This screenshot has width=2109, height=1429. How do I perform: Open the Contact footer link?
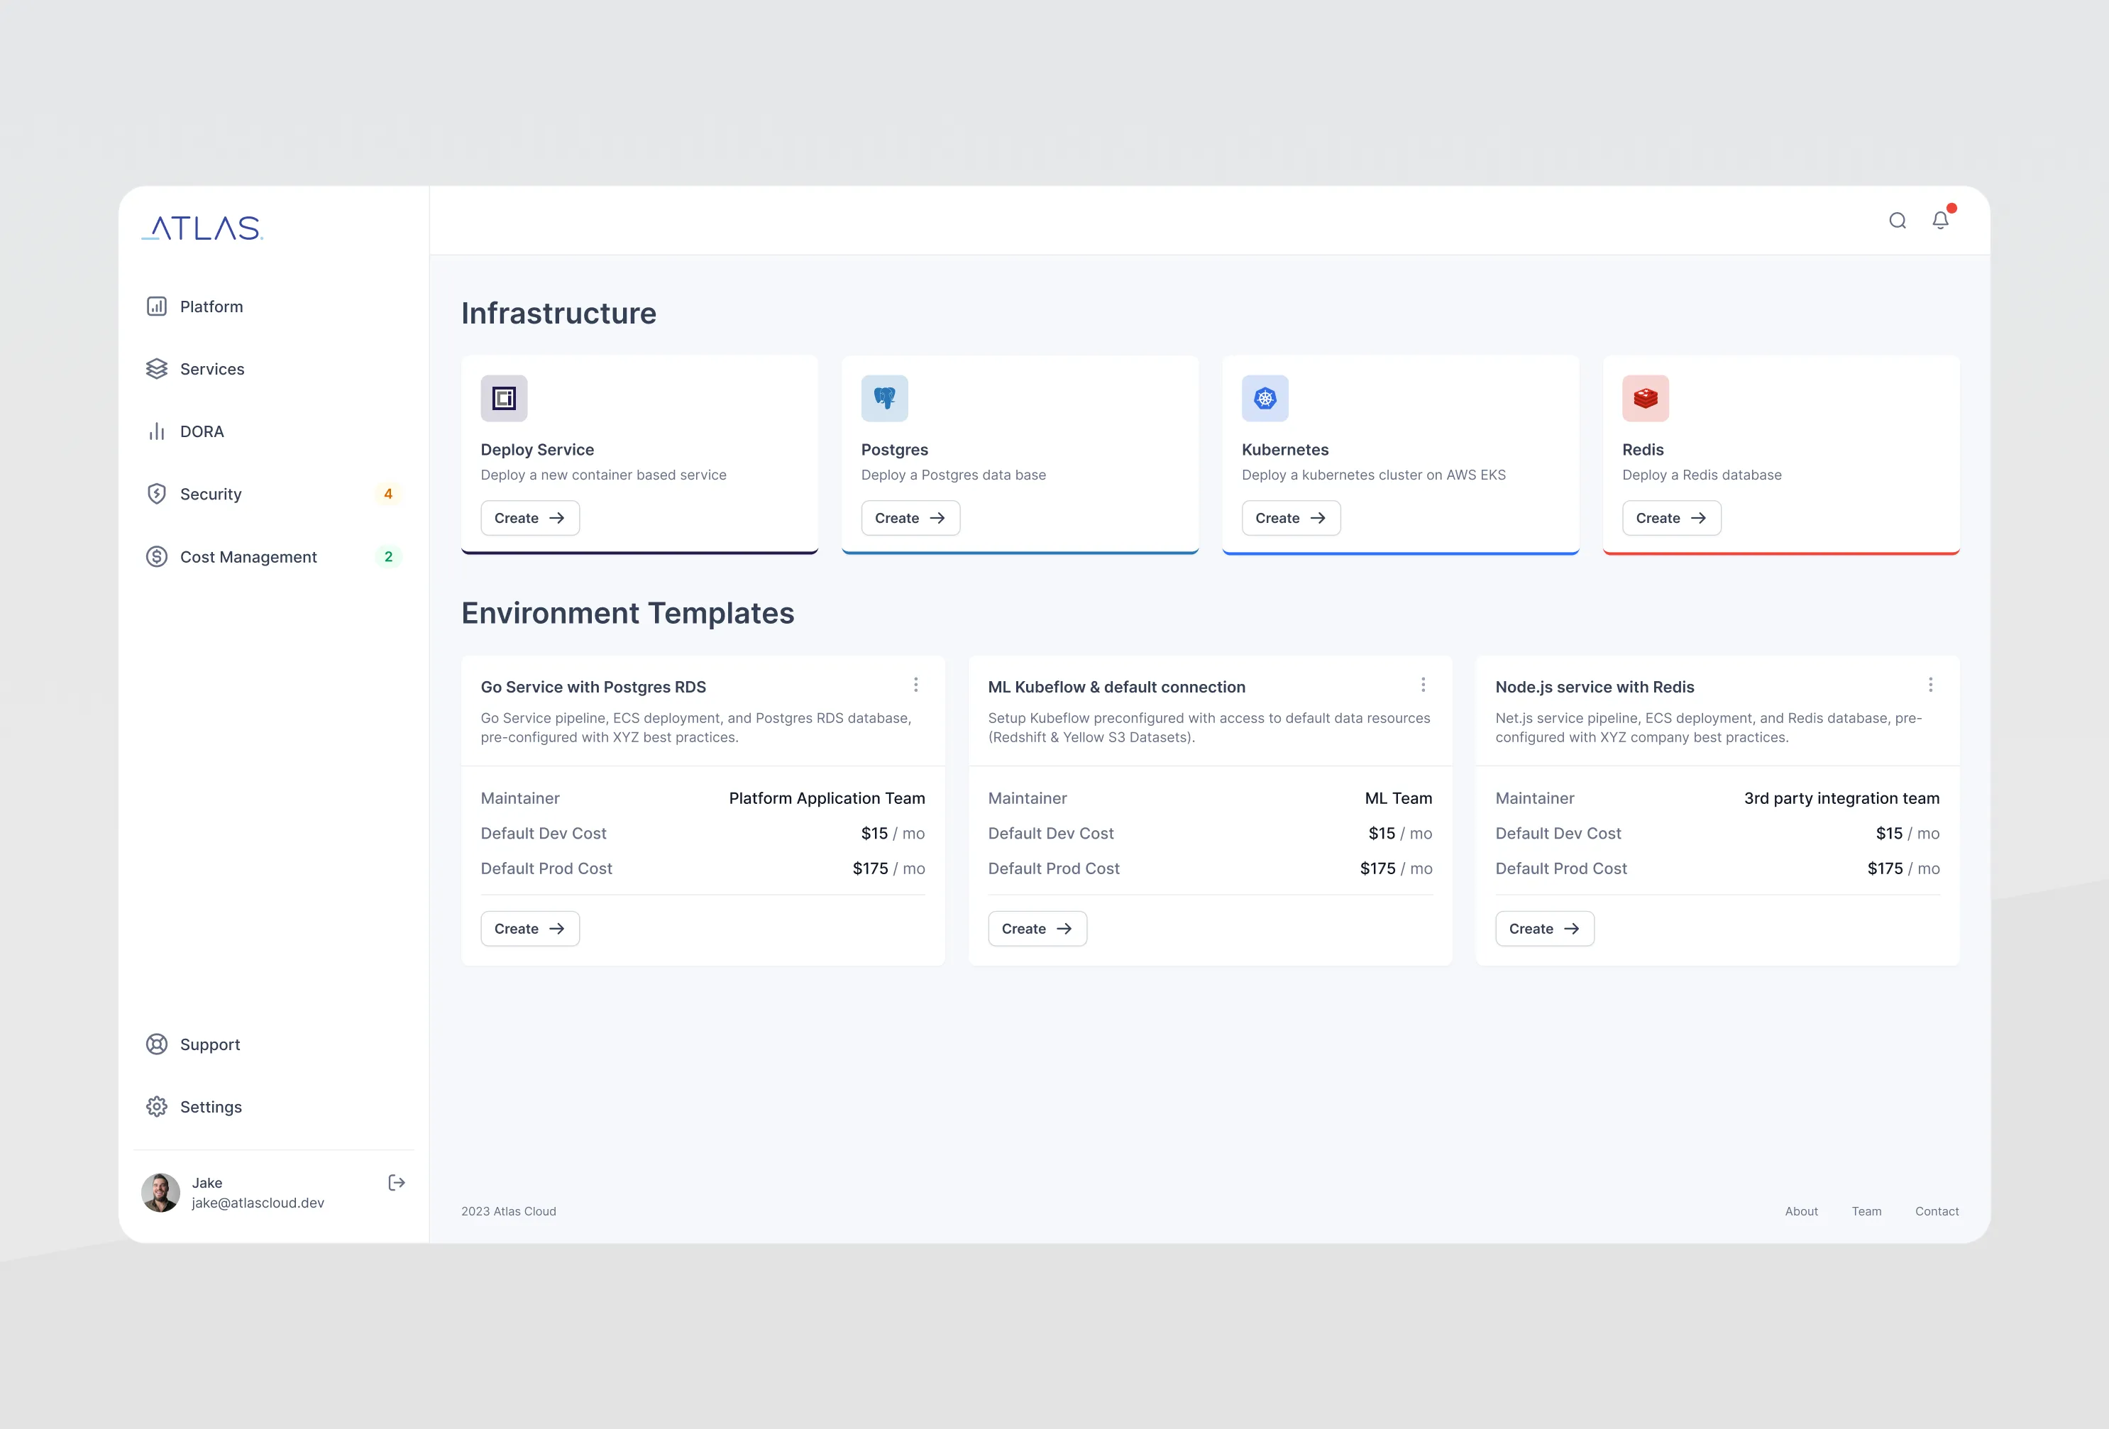(x=1937, y=1211)
